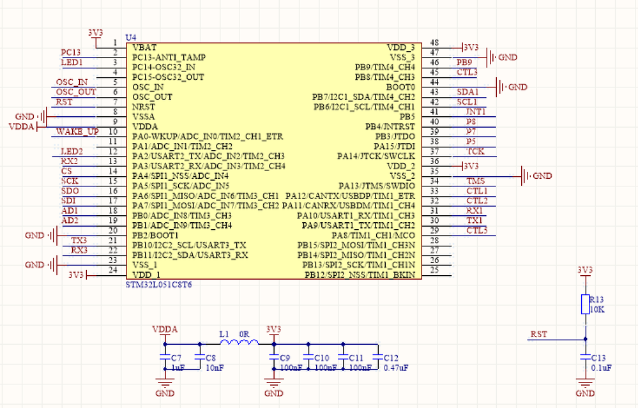Select the GND symbol below C9
The height and width of the screenshot is (408, 638).
click(x=274, y=388)
